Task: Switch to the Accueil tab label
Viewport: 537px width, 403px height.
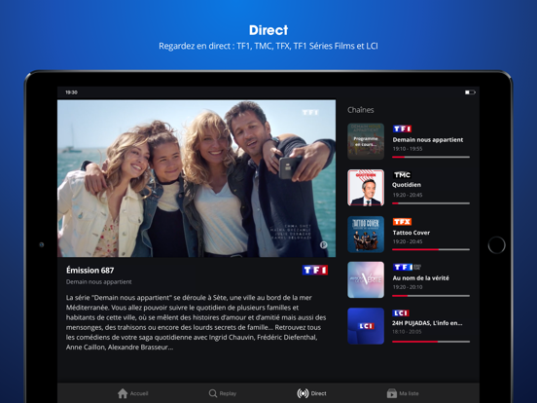Action: [139, 393]
